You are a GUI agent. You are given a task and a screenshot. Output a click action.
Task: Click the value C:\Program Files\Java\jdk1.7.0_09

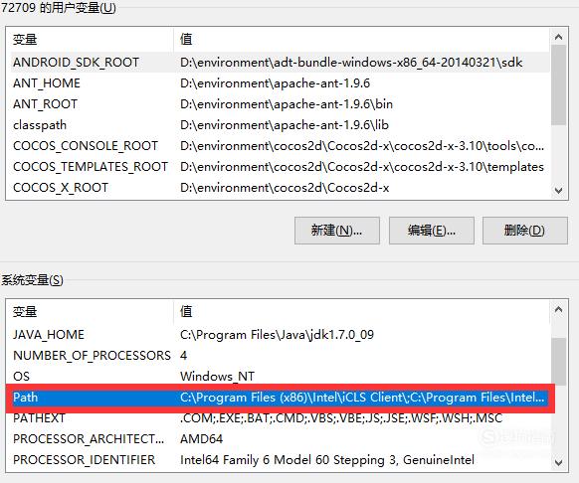tap(277, 335)
